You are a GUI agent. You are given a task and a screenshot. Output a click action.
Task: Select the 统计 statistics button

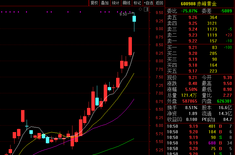(x=116, y=3)
